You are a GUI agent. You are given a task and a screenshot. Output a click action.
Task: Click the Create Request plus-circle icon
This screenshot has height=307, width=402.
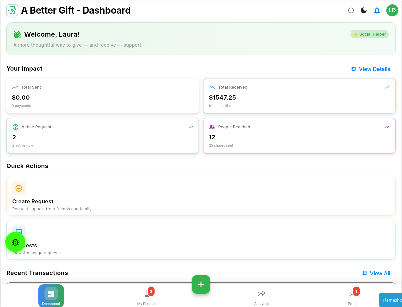19,188
